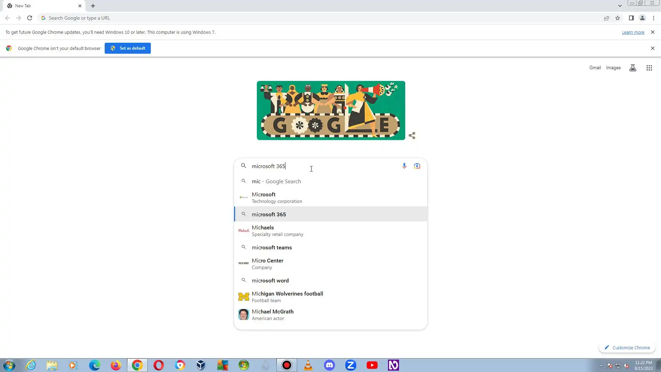661x372 pixels.
Task: Reload the current page
Action: (x=30, y=18)
